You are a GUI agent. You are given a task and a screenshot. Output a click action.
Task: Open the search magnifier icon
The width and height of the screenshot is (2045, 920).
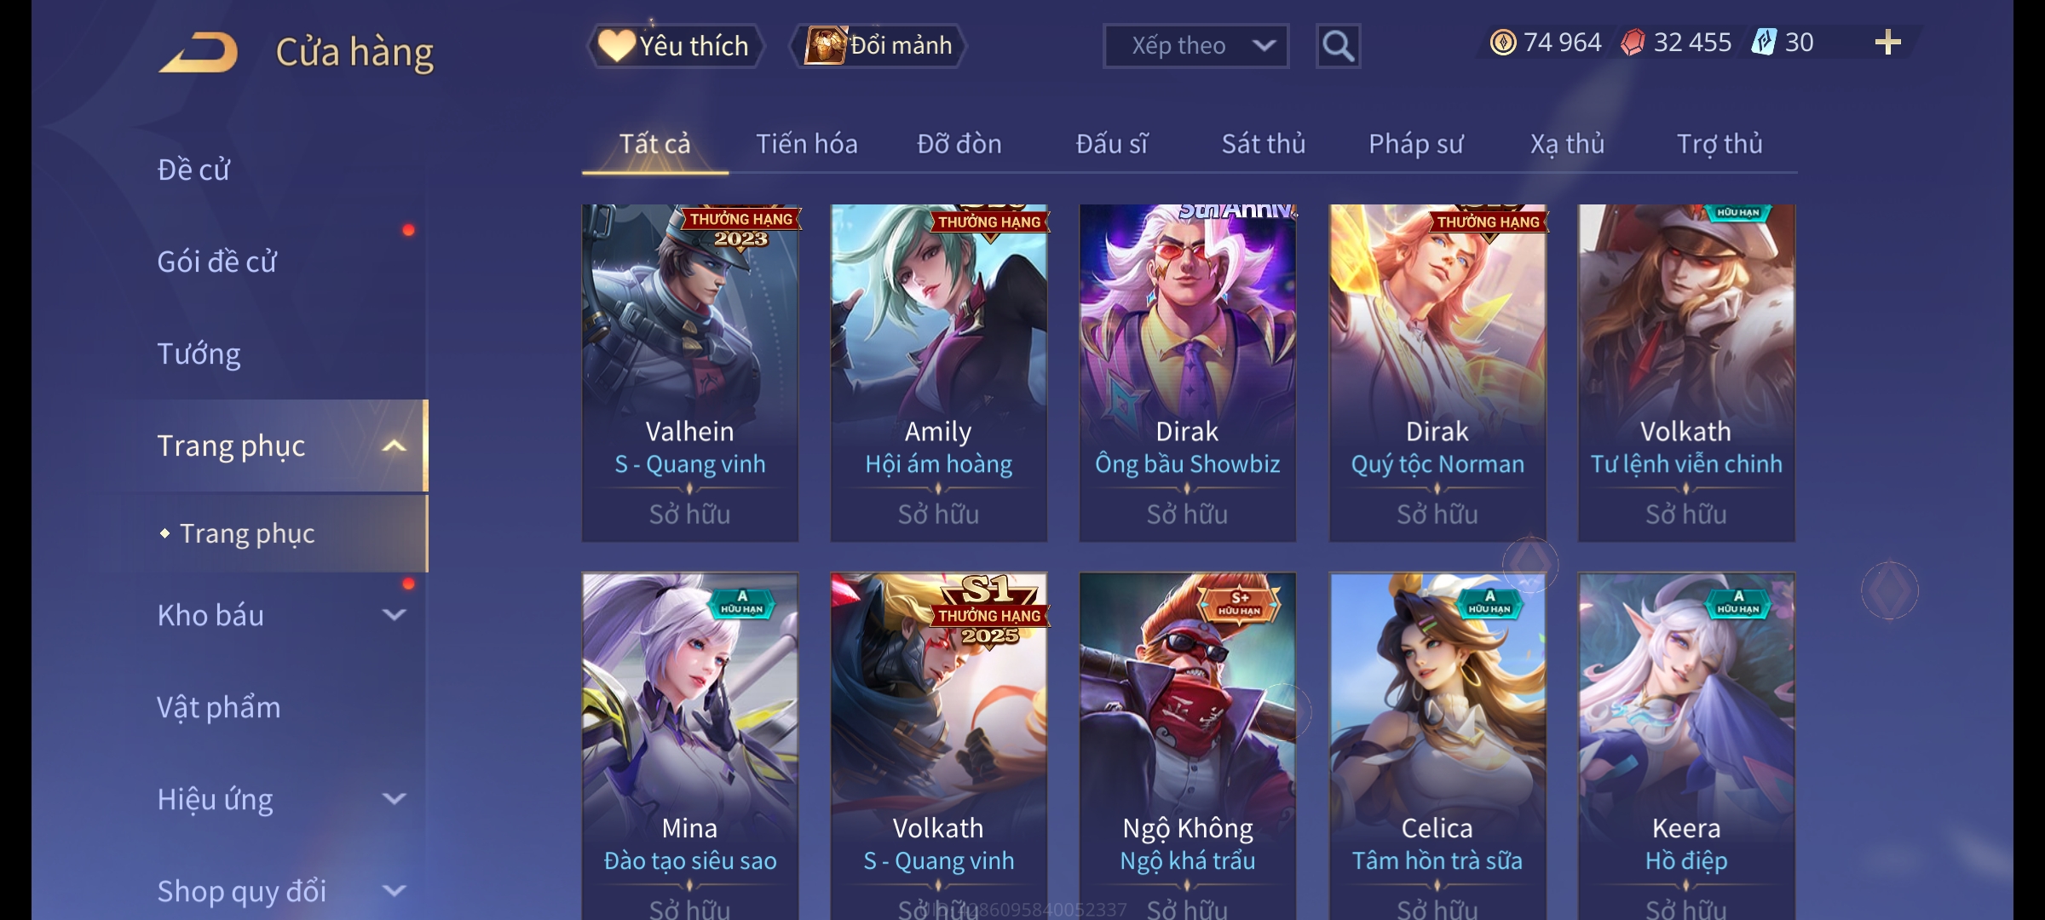[1338, 46]
